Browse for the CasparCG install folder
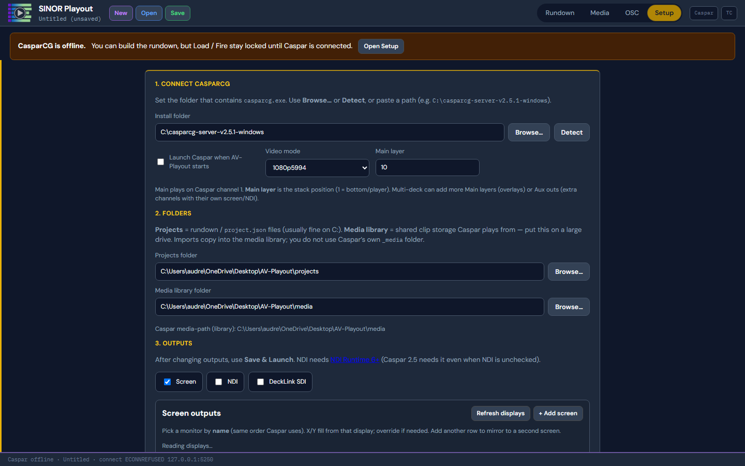Screen dimensions: 745x466 pos(529,132)
